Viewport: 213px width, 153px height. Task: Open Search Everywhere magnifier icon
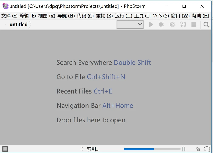206,25
